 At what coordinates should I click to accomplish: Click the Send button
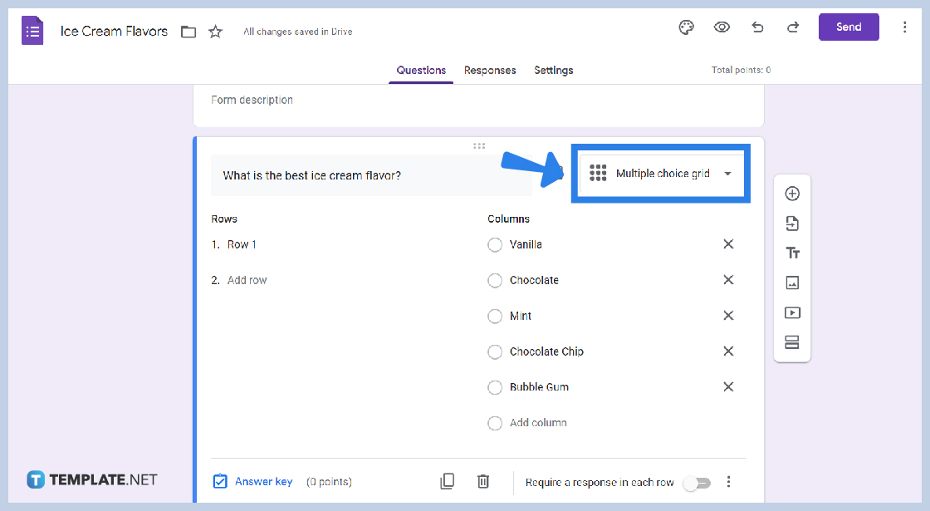pos(848,27)
